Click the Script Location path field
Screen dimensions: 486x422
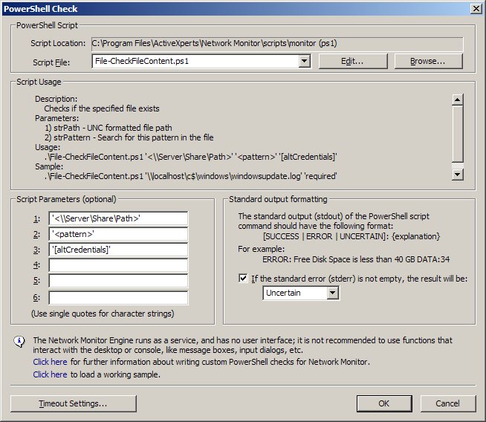(x=277, y=43)
